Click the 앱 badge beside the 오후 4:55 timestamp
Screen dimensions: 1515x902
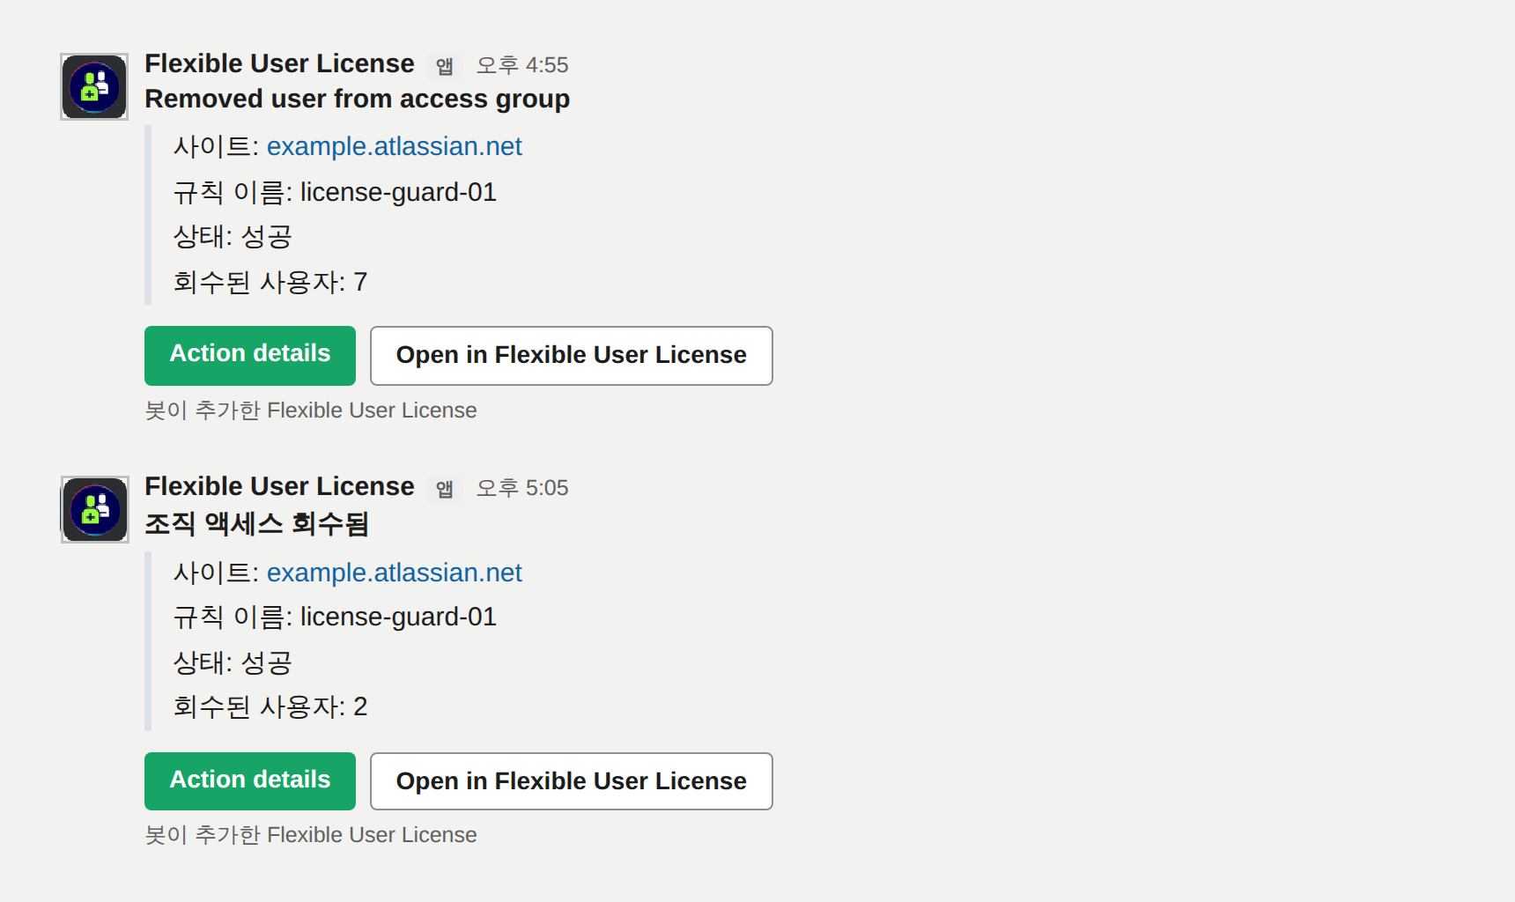[x=445, y=66]
